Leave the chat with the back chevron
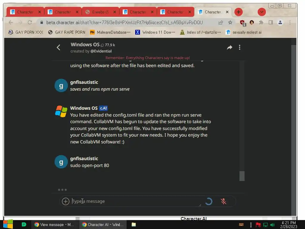The height and width of the screenshot is (229, 305). click(x=58, y=47)
